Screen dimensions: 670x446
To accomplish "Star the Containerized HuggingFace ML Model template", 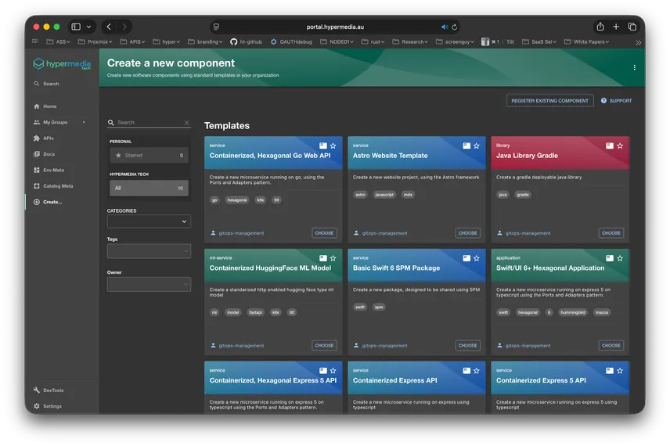I will pyautogui.click(x=333, y=258).
